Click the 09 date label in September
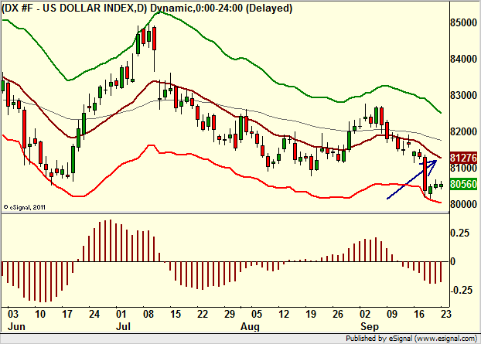481x344 pixels. 392,315
